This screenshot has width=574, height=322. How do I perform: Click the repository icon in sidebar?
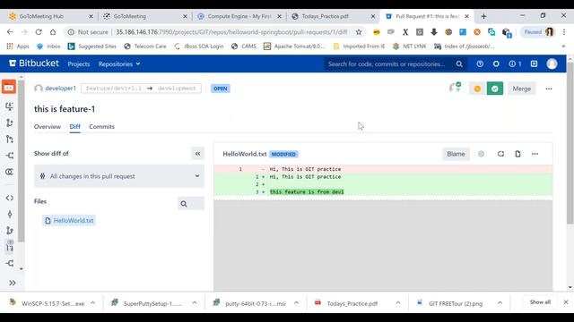click(x=9, y=88)
